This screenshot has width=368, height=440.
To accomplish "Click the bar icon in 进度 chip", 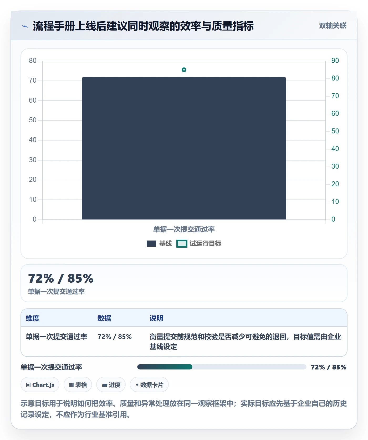I will (104, 385).
